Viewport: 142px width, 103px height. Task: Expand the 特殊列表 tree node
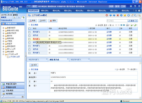[x=3, y=38]
